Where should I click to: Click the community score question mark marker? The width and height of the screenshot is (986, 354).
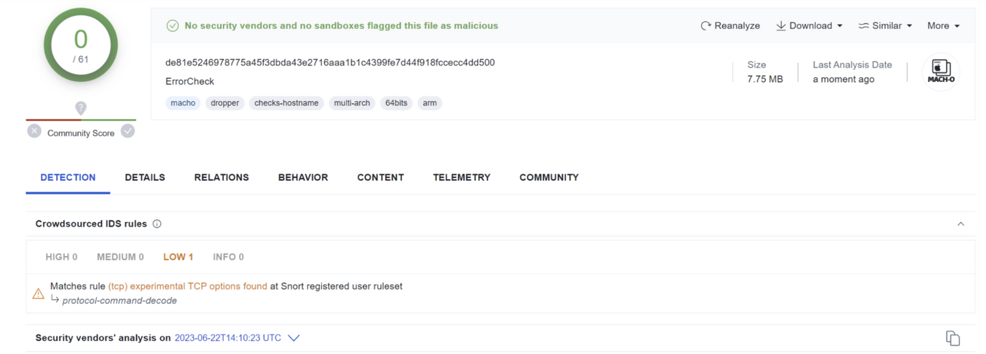coord(81,108)
